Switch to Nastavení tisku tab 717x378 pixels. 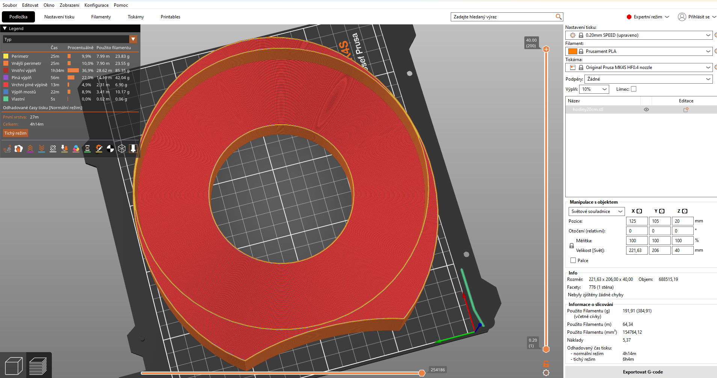tap(59, 17)
